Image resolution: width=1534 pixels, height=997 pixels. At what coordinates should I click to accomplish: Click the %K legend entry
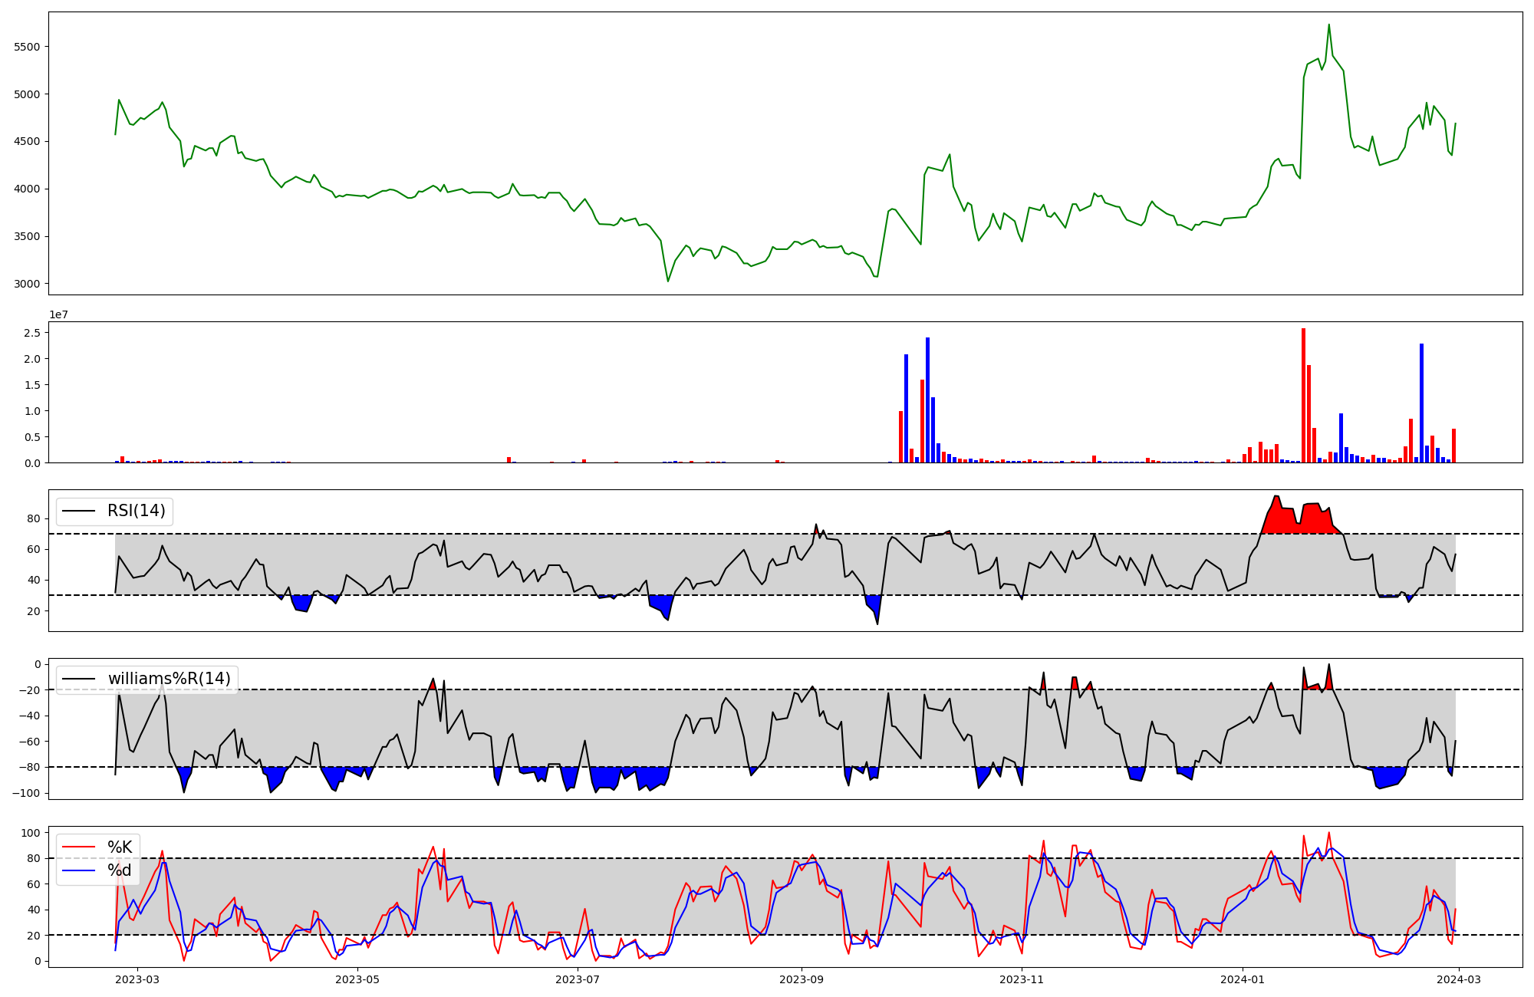tap(120, 847)
